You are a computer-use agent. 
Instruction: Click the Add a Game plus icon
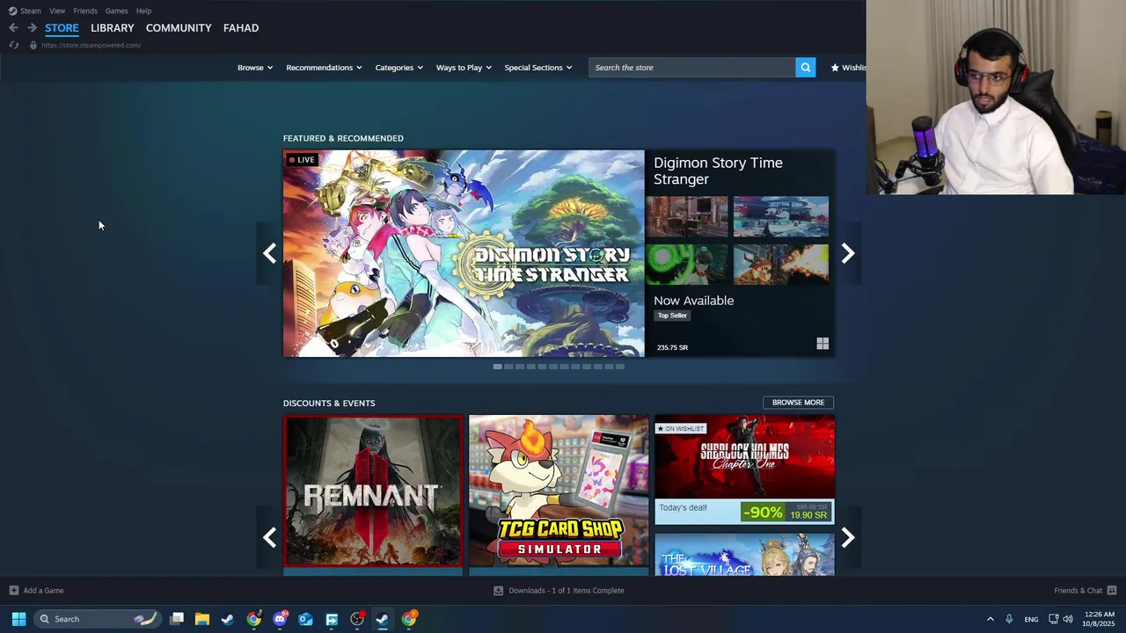pyautogui.click(x=13, y=591)
